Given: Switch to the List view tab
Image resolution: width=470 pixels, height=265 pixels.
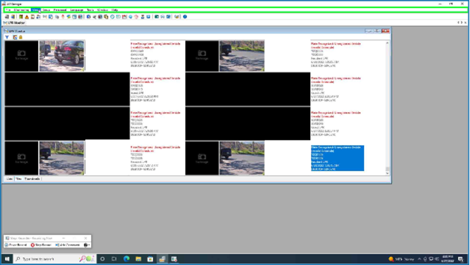Looking at the screenshot, I should [x=9, y=179].
